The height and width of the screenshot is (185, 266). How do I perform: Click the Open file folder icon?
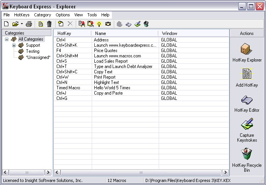16,24
